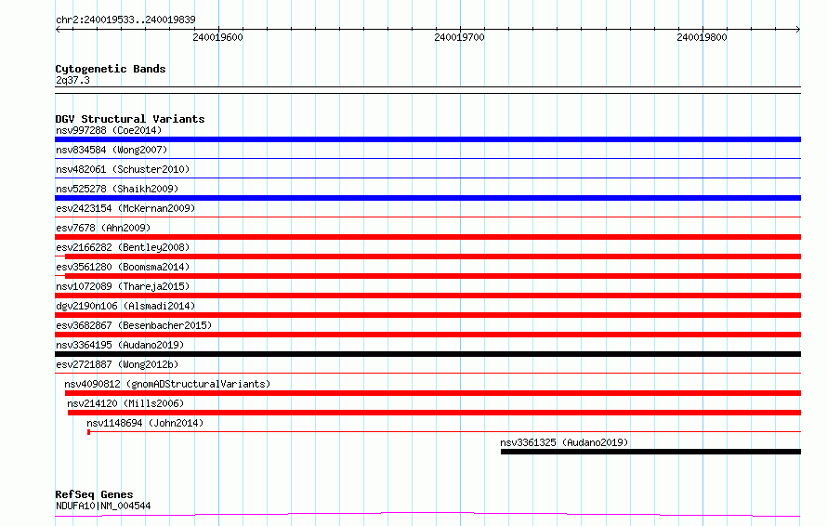This screenshot has width=827, height=526.
Task: Select the thick blue bar under nsv525278
Action: click(427, 198)
